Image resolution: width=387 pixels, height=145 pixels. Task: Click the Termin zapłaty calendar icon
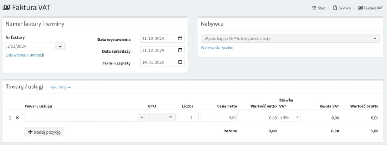[180, 62]
